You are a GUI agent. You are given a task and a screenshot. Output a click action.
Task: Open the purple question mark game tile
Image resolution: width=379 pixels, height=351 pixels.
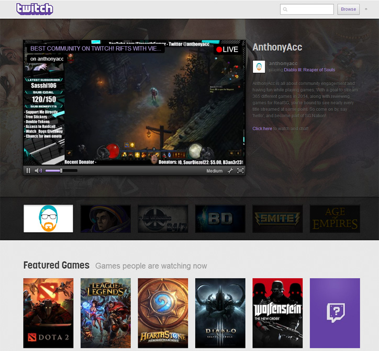335,313
